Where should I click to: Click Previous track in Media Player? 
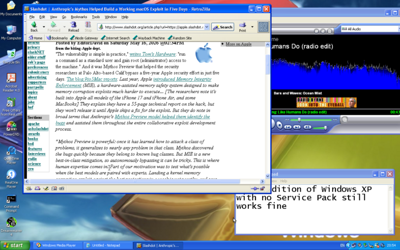(x=288, y=127)
